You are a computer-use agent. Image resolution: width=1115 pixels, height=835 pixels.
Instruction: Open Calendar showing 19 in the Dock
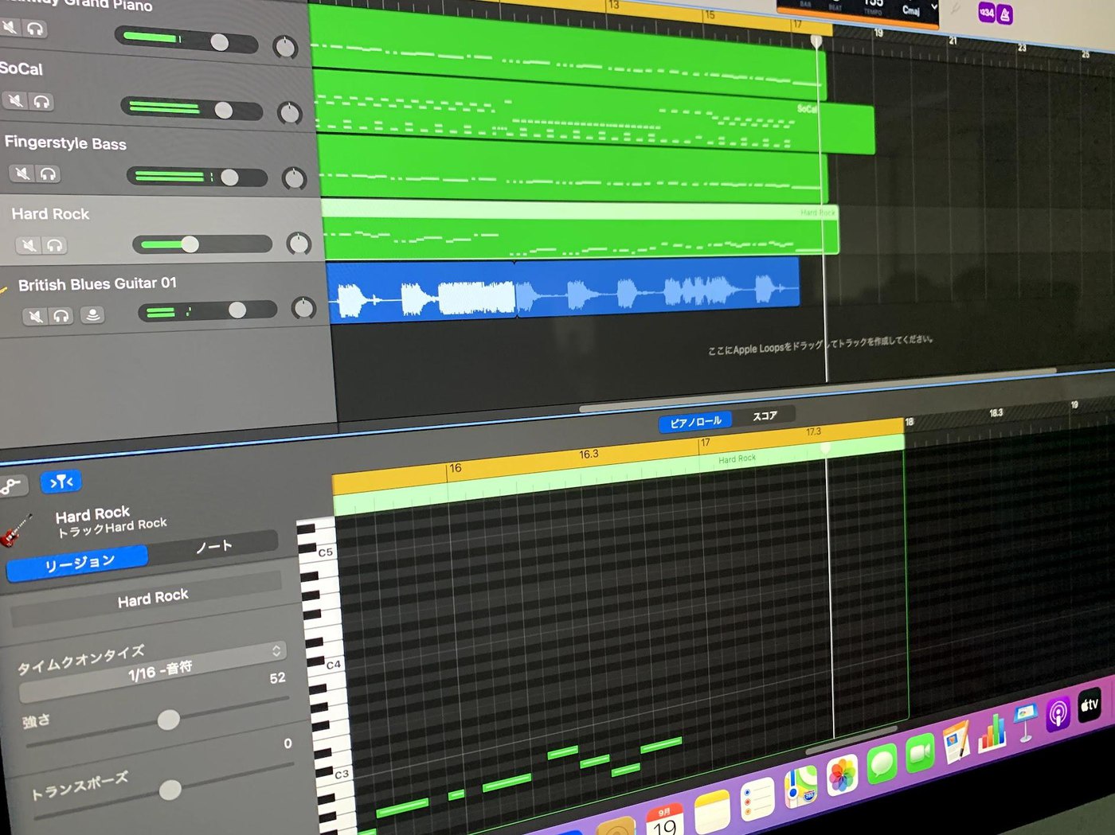pyautogui.click(x=664, y=820)
